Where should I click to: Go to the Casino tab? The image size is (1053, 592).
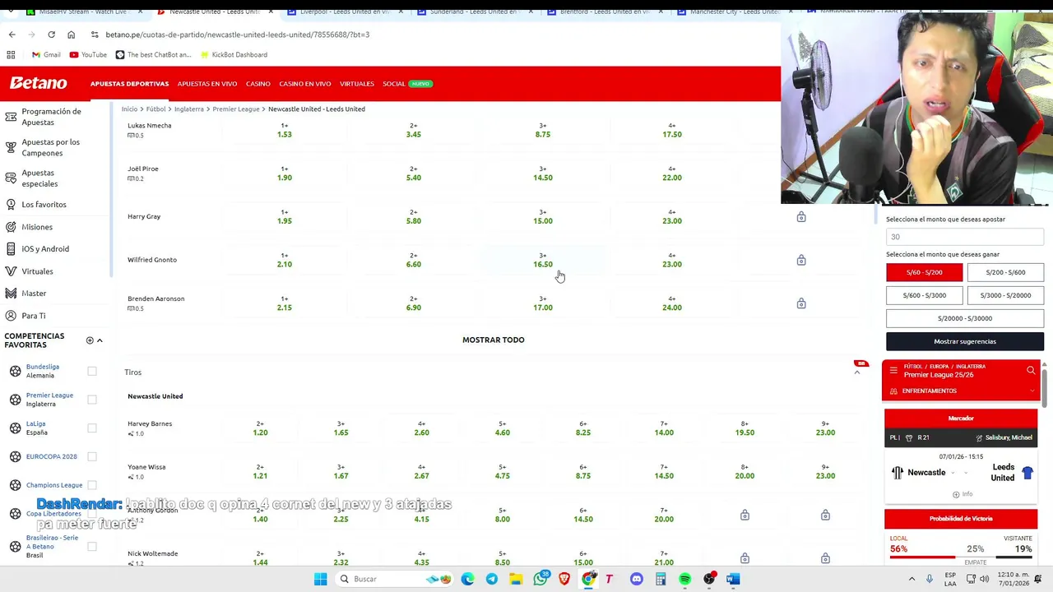(257, 84)
